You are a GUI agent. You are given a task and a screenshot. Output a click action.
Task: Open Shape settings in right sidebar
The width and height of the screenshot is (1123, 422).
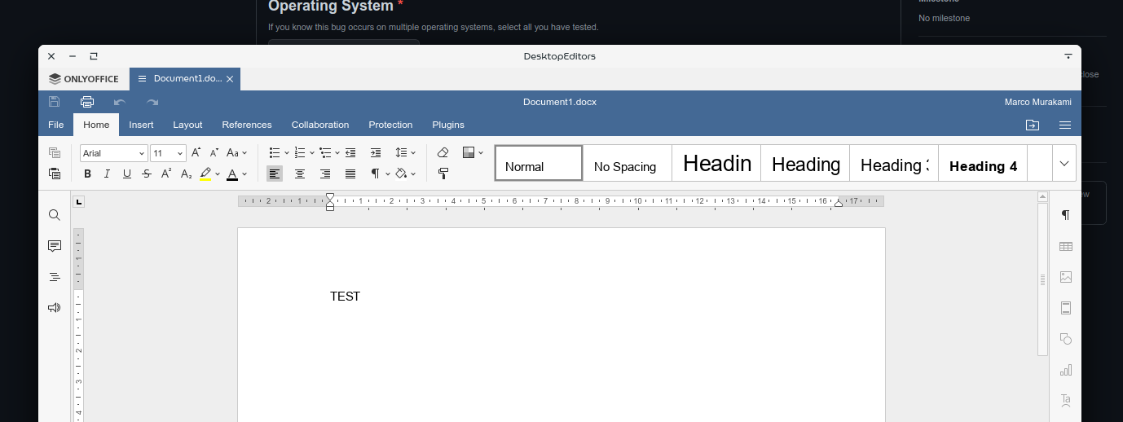1065,339
